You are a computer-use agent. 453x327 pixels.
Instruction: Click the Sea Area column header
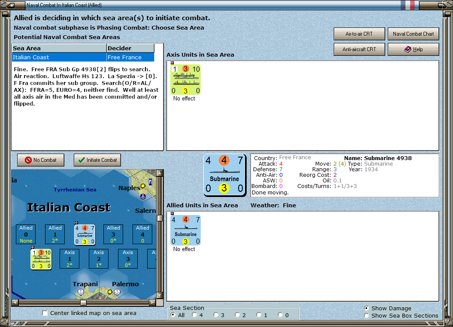click(59, 48)
